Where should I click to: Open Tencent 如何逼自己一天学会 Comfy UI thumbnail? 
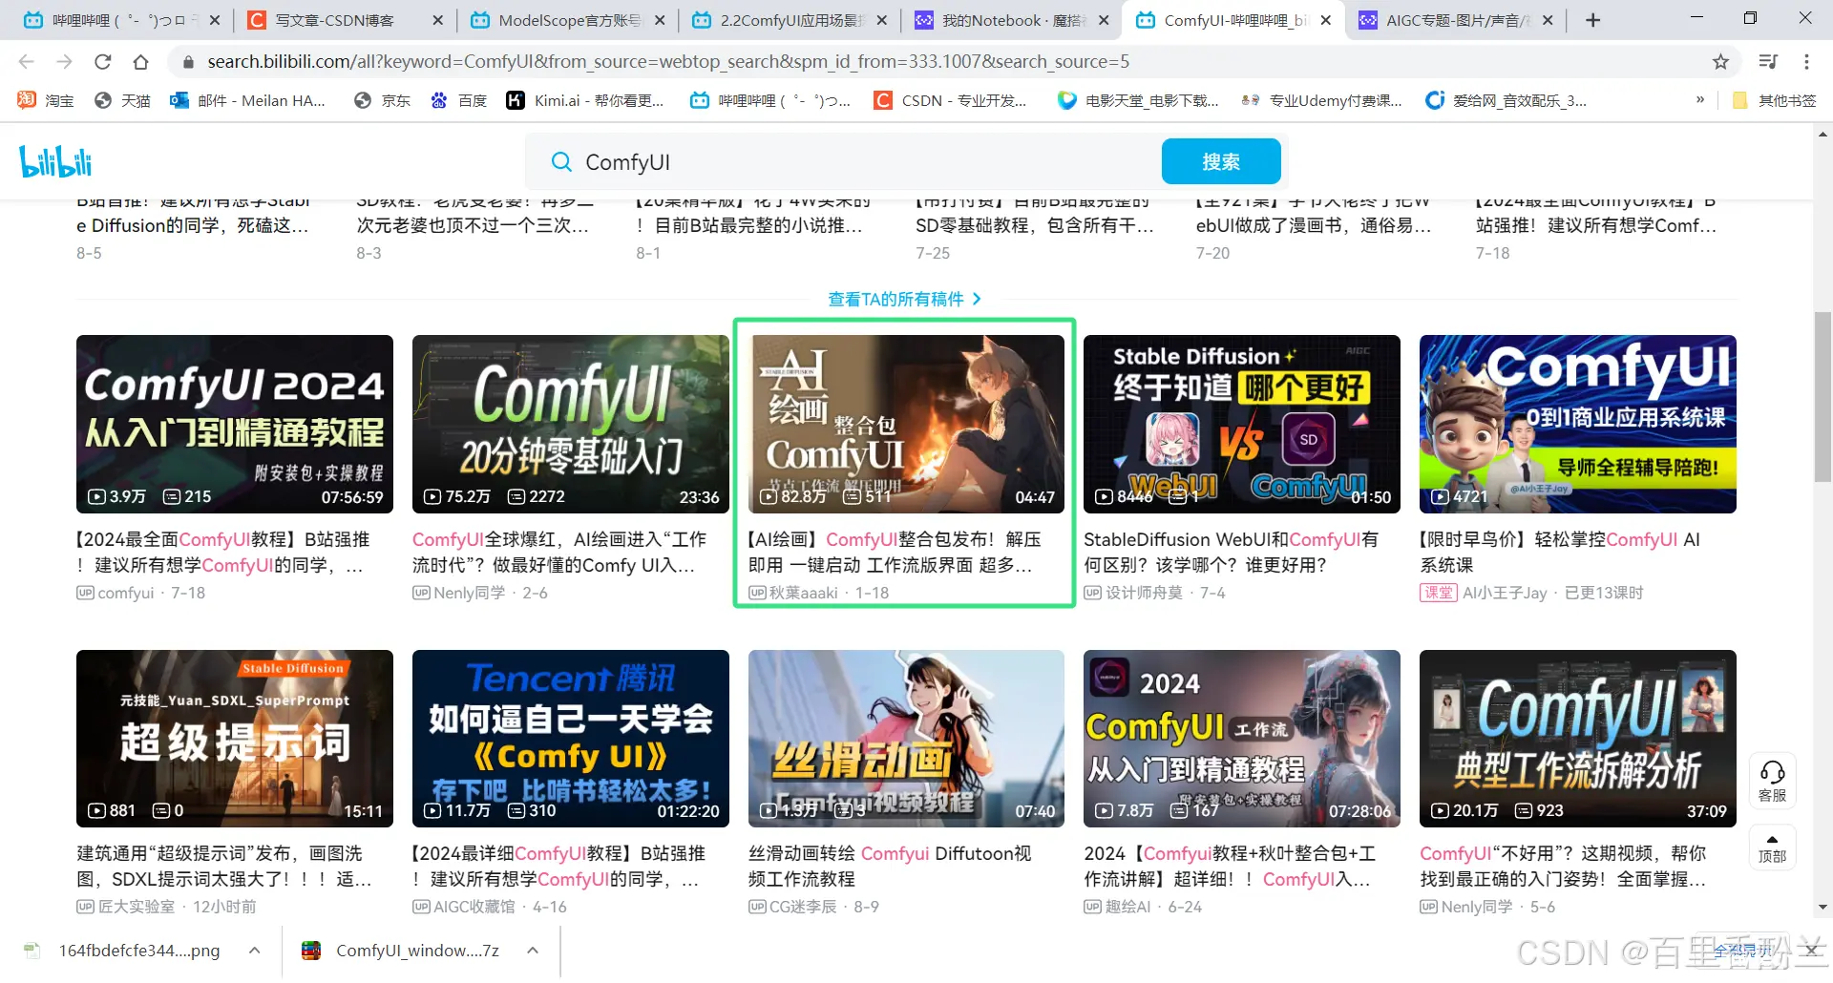coord(571,739)
